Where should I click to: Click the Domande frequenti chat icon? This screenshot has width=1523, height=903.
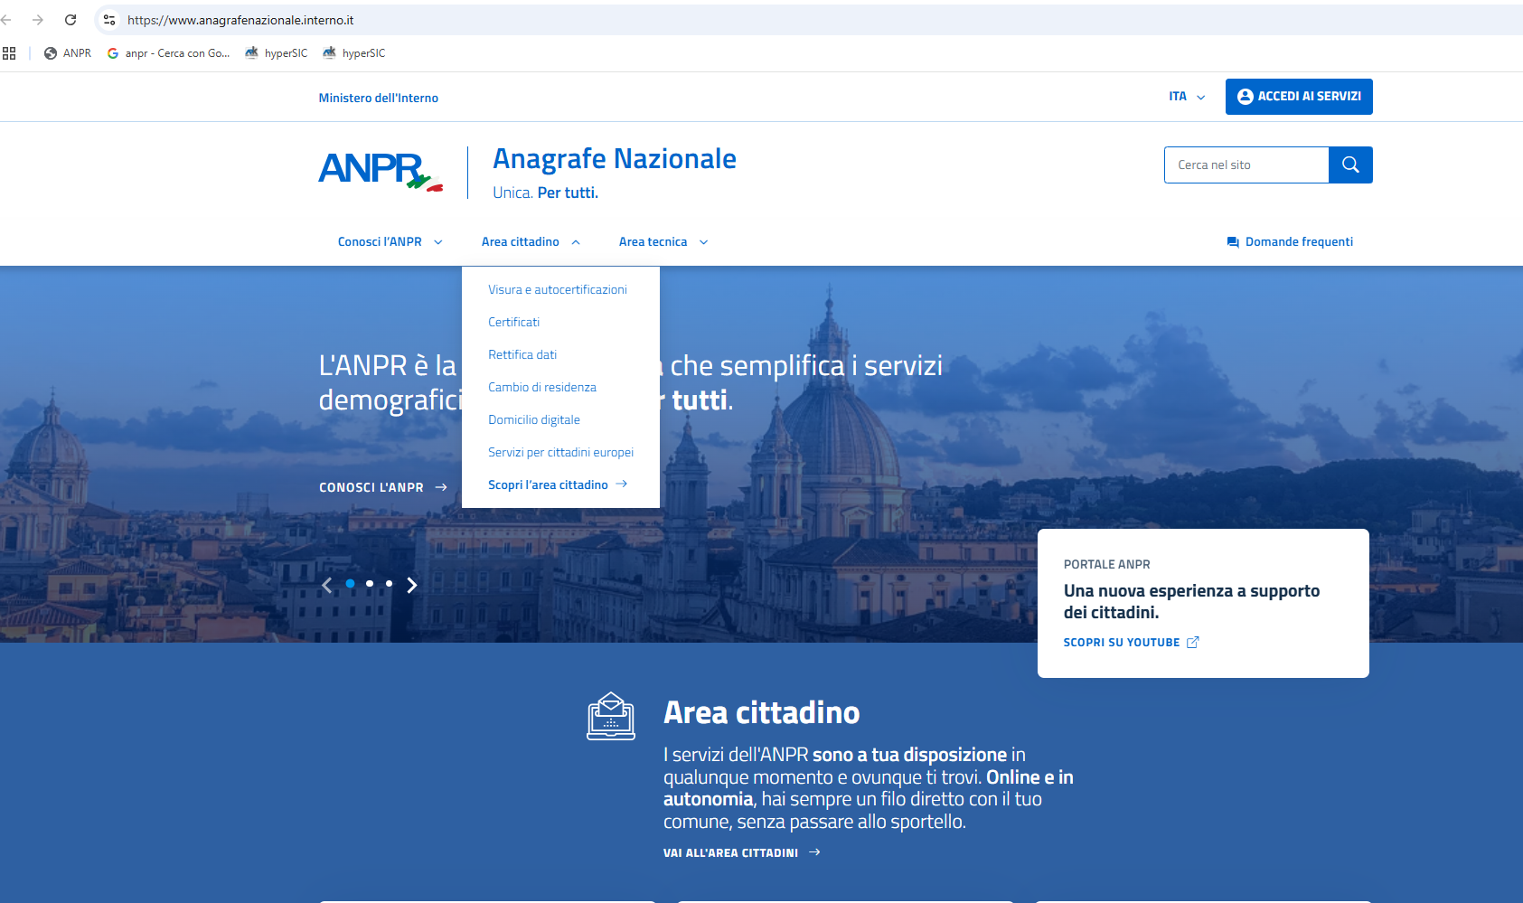[x=1231, y=241]
